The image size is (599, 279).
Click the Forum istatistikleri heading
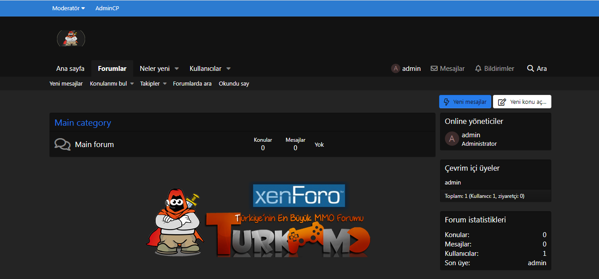(475, 220)
